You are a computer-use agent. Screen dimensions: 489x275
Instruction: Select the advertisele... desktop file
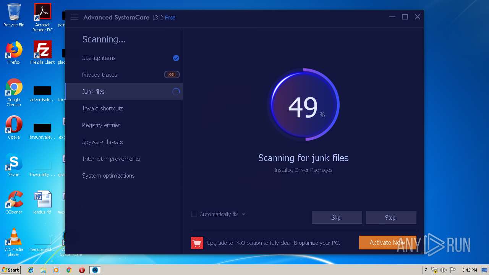click(42, 94)
